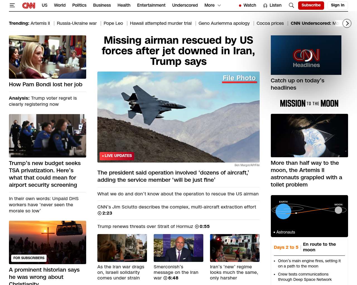
Task: Open the Pope Leo trending topic
Action: point(113,23)
